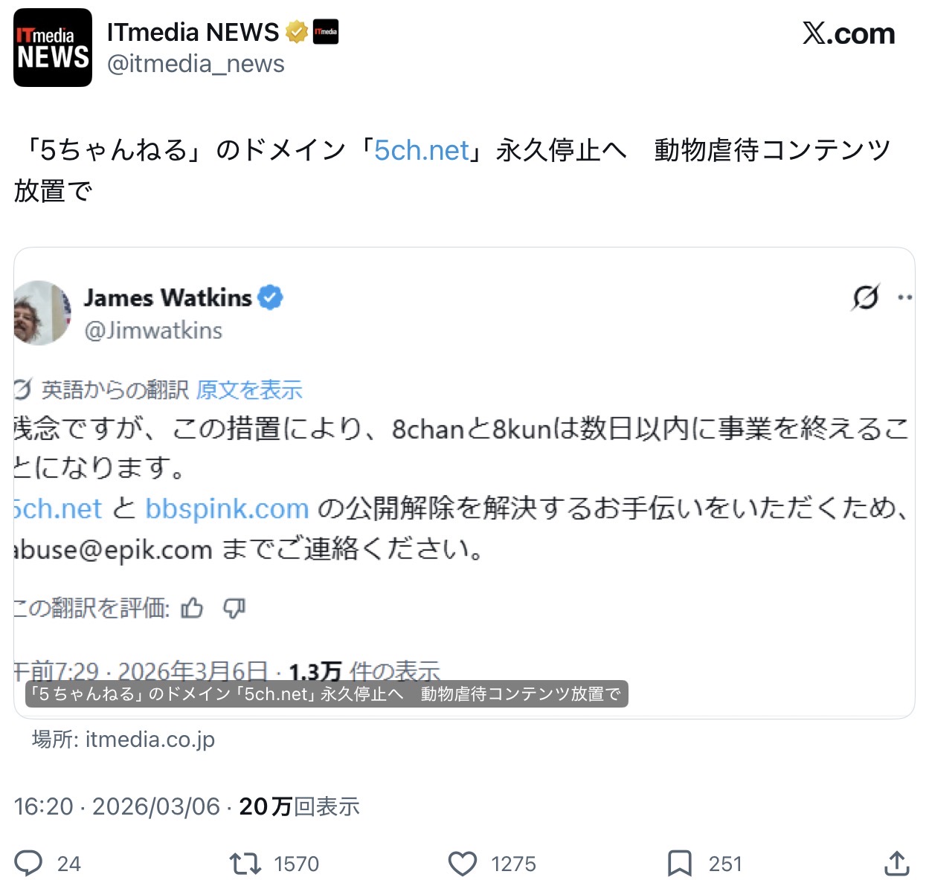Show original text via 原文を表示 link
The height and width of the screenshot is (880, 929).
(x=249, y=390)
